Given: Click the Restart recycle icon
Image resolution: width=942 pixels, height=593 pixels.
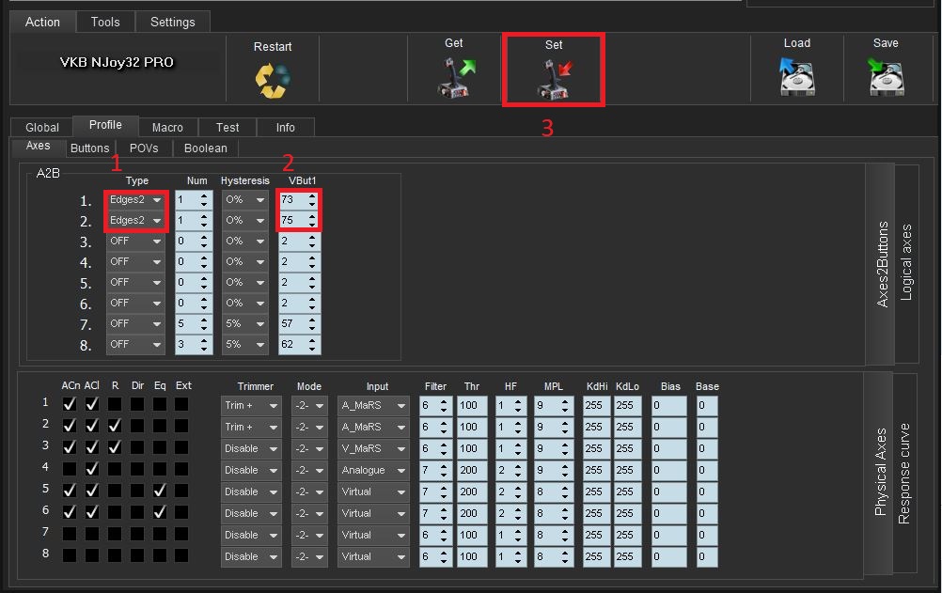Looking at the screenshot, I should coord(273,80).
